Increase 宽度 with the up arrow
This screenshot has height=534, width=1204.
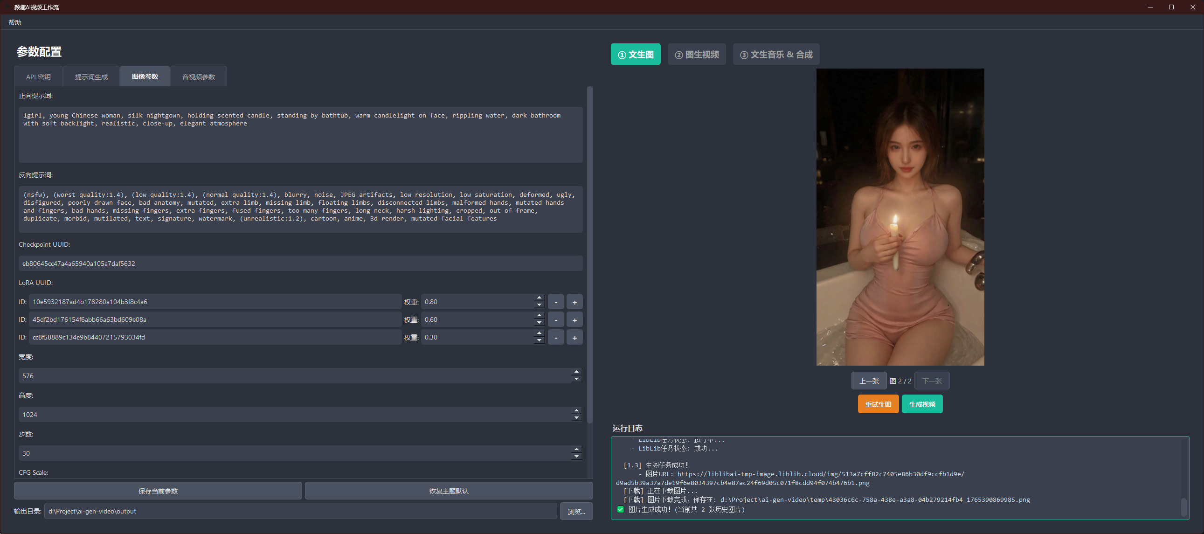[x=577, y=372]
